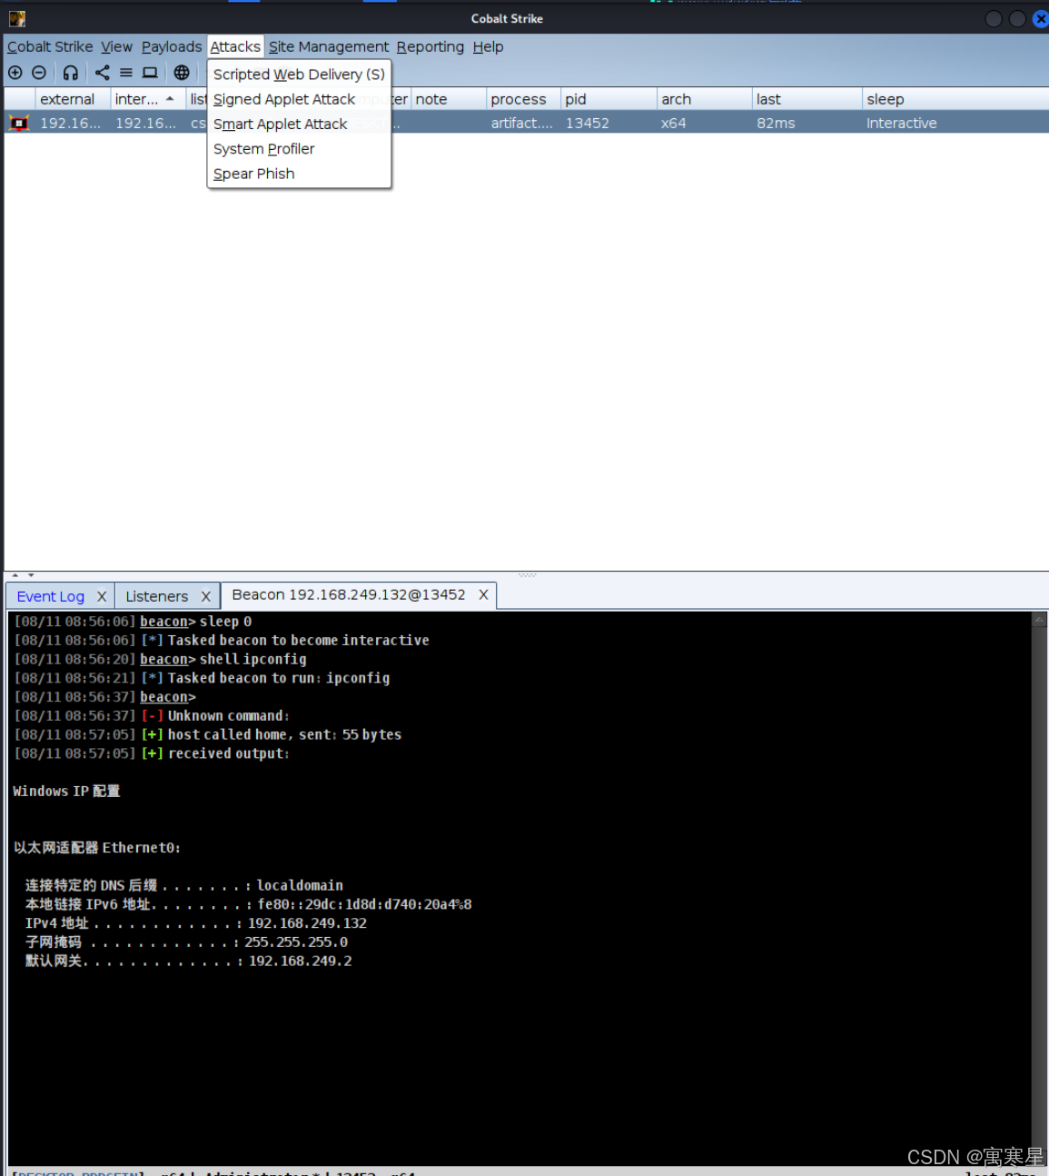Show the targets view laptop icon
1049x1176 pixels.
(x=150, y=73)
